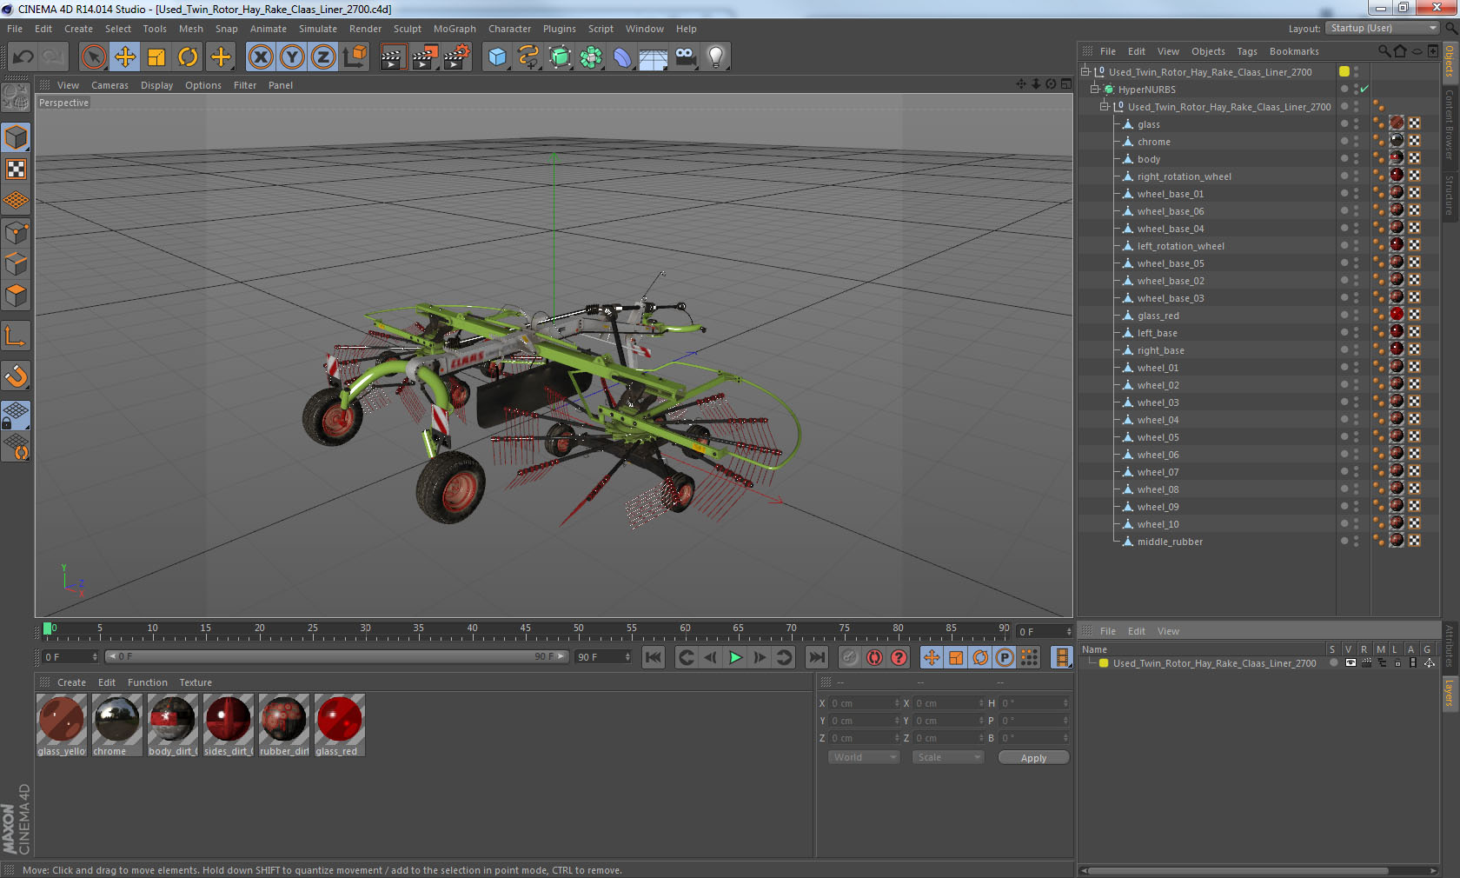Toggle Autokeying button
This screenshot has width=1460, height=878.
click(874, 657)
